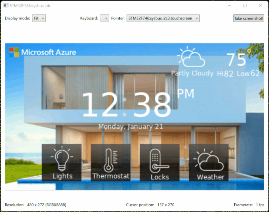Image resolution: width=269 pixels, height=212 pixels.
Task: Click the Low 62 temperature value
Action: (x=248, y=73)
